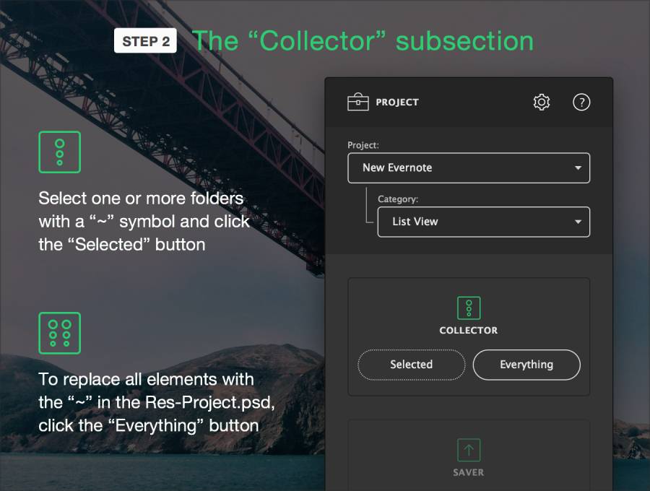Click the Project field label
Image resolution: width=650 pixels, height=491 pixels.
point(363,145)
